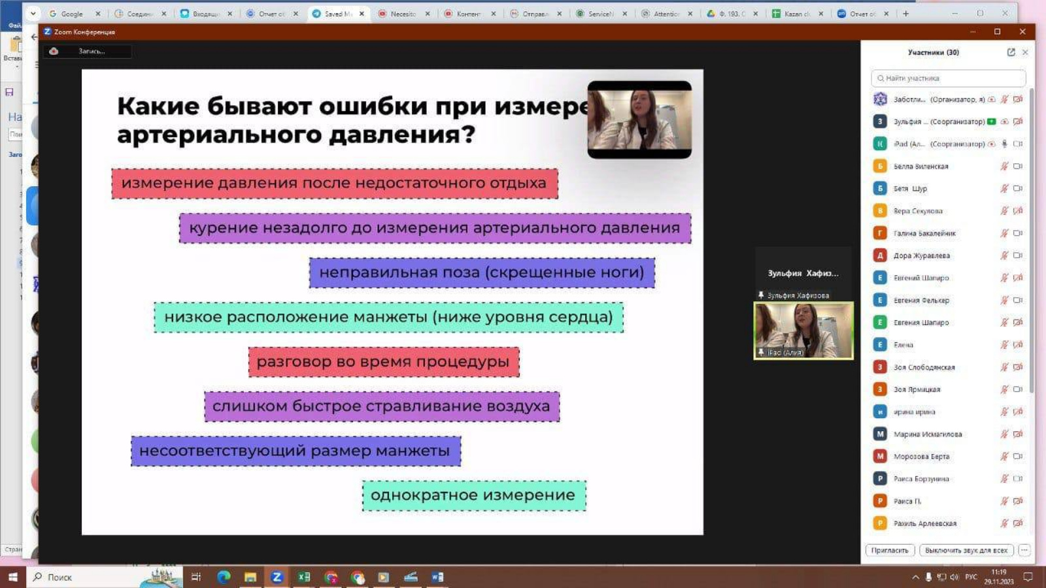
Task: Expand the browser tab search dropdown
Action: (x=33, y=13)
